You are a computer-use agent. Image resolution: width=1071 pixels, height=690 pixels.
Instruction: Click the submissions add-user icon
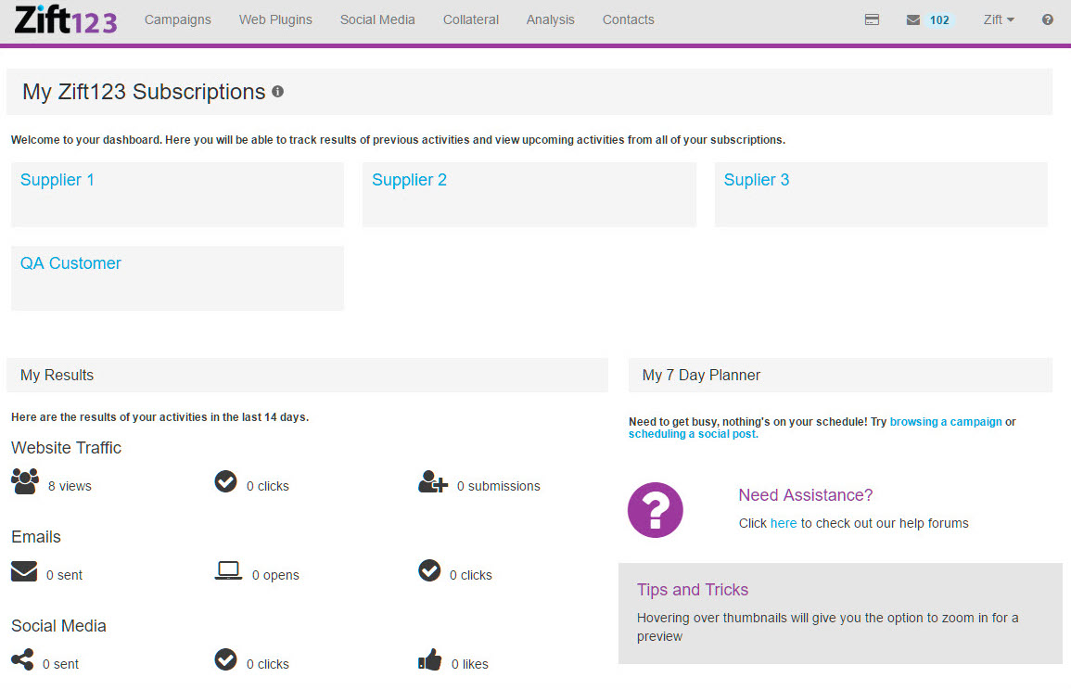pos(432,481)
